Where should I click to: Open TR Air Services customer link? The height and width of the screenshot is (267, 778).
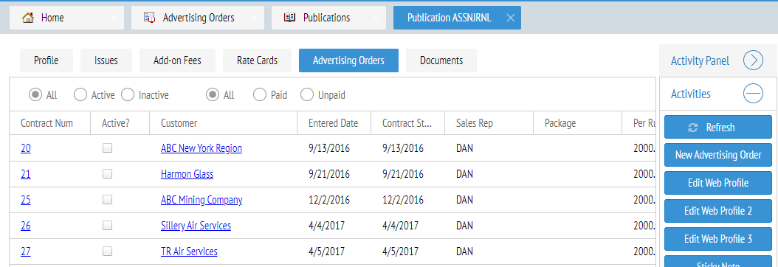[189, 252]
